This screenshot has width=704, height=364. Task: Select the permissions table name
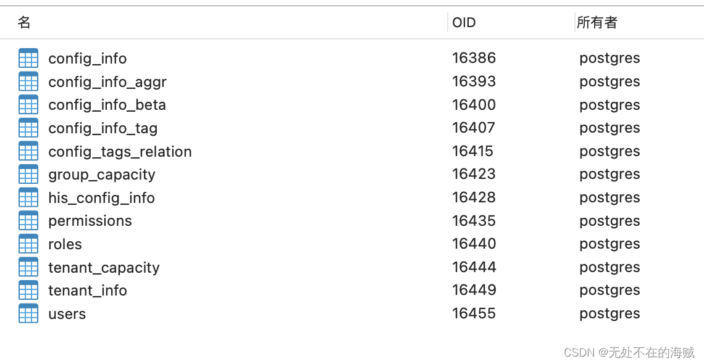[90, 221]
